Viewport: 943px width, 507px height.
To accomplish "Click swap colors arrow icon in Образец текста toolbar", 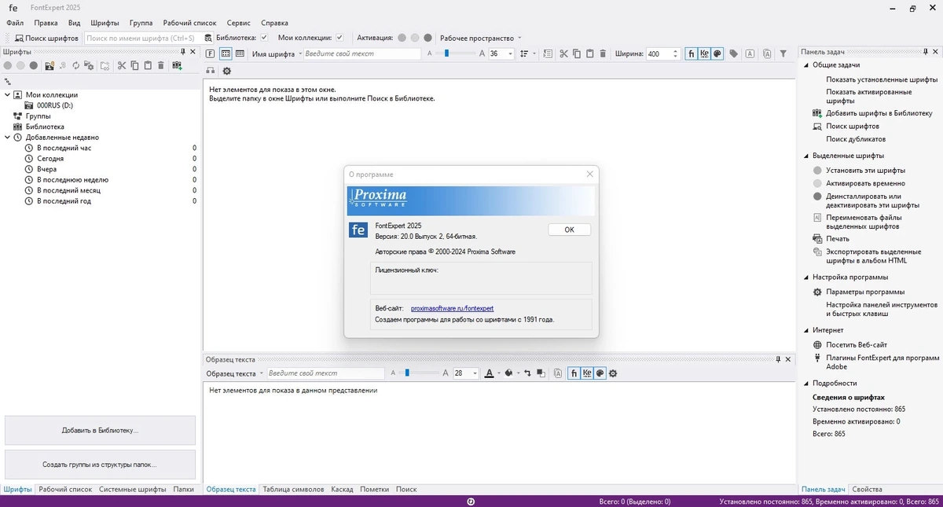I will point(527,373).
